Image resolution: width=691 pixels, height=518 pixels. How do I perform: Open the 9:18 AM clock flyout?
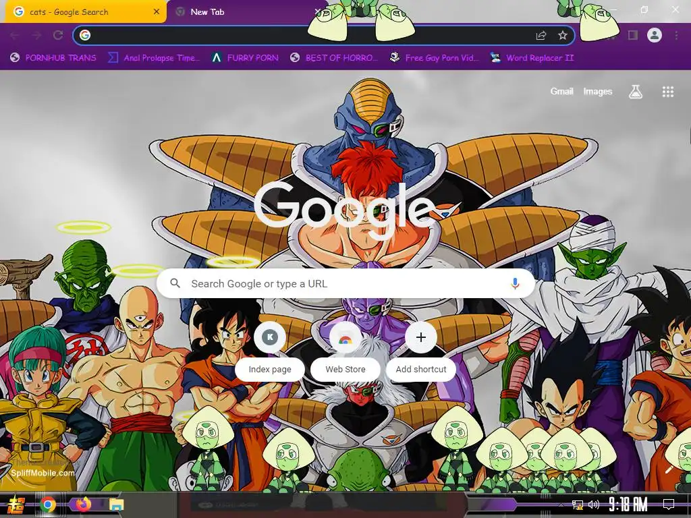(x=628, y=504)
